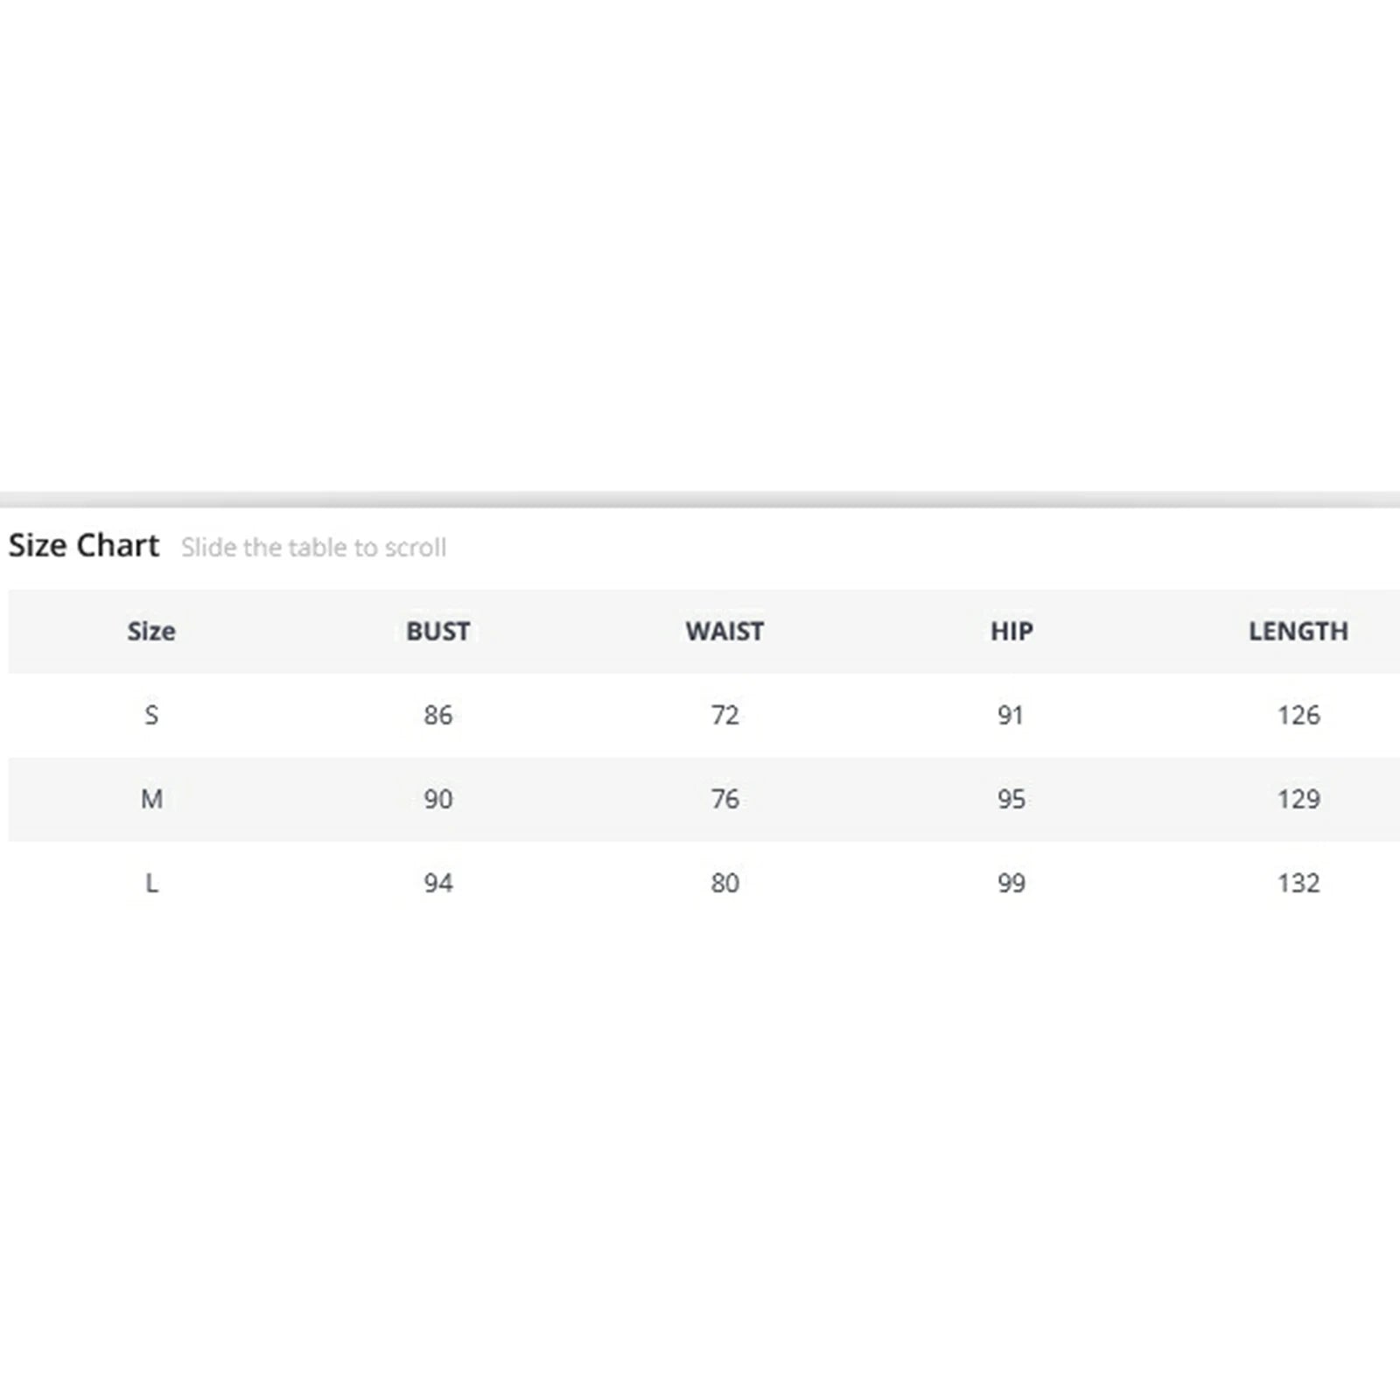Image resolution: width=1400 pixels, height=1400 pixels.
Task: Click the S size row label
Action: point(151,715)
